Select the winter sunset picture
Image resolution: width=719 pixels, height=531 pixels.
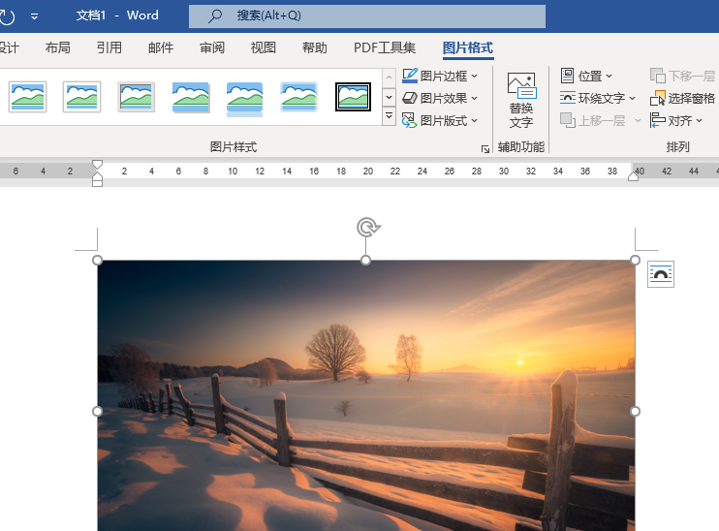point(366,395)
